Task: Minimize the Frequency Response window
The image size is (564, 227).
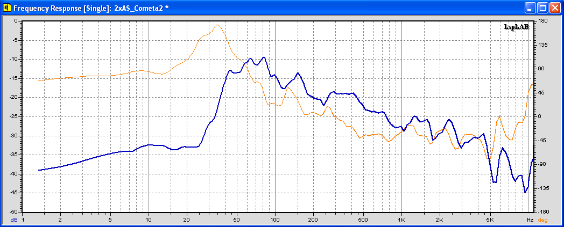Action: tap(530, 8)
